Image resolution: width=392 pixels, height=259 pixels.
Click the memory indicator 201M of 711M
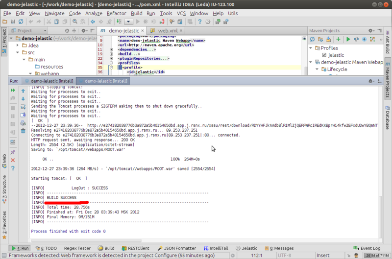(377, 256)
